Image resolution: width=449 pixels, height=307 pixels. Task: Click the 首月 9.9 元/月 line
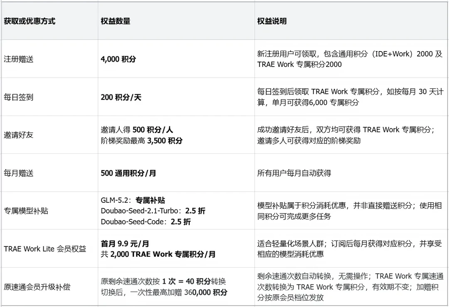[x=125, y=244]
